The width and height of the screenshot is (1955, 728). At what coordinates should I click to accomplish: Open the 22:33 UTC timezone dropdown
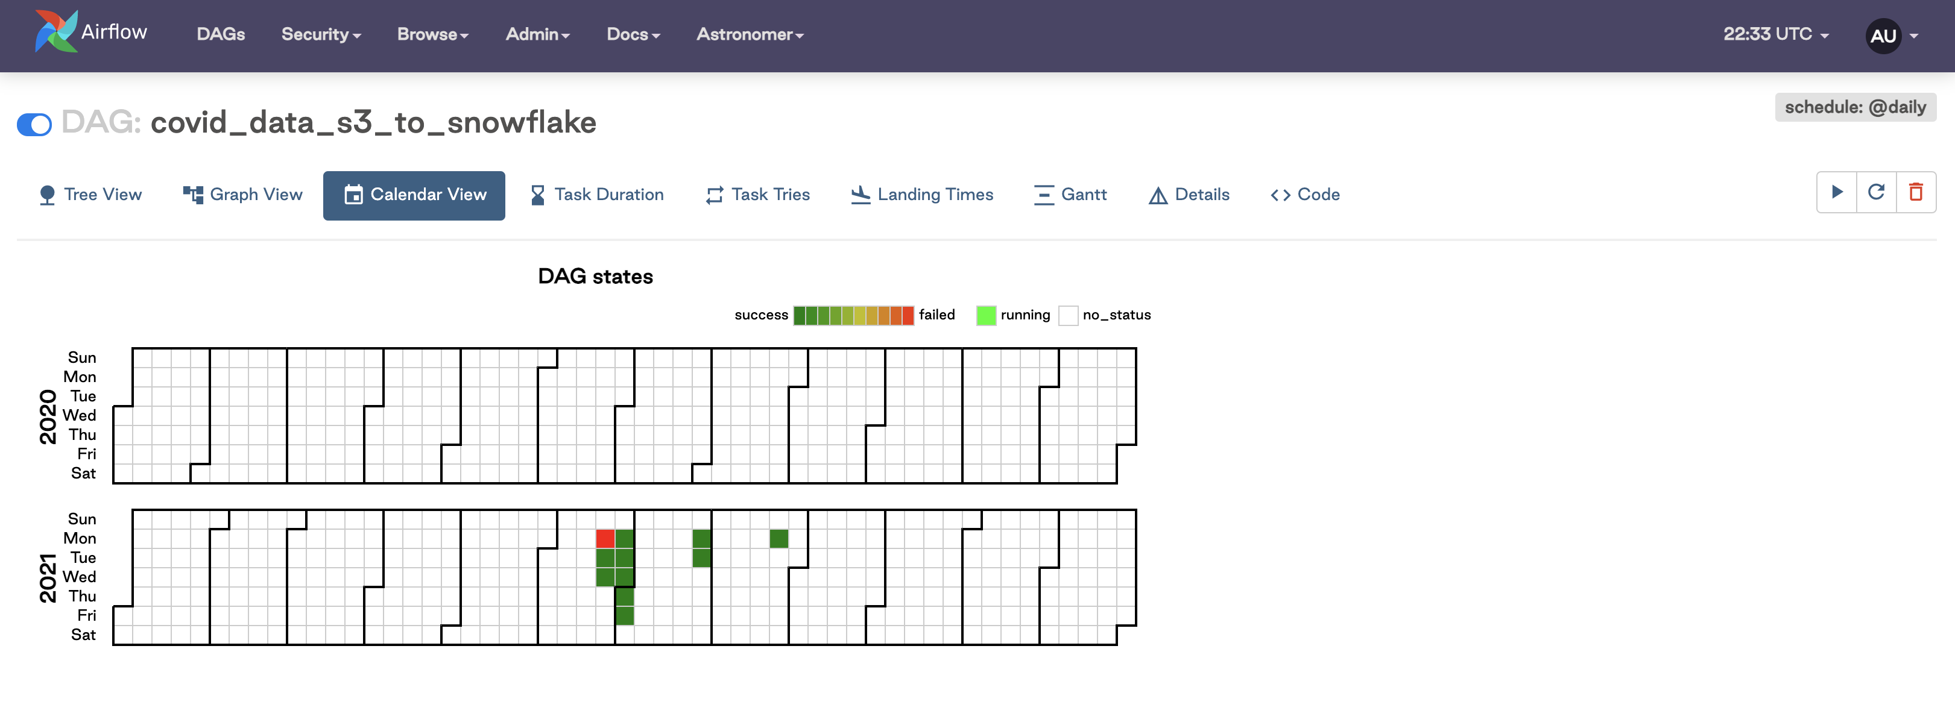pyautogui.click(x=1776, y=34)
